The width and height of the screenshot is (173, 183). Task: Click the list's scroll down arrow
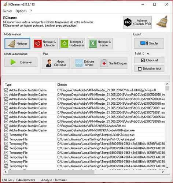click(167, 167)
